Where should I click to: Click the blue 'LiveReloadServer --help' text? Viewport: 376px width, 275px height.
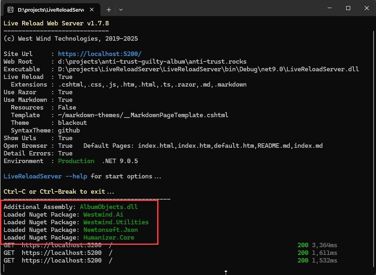45,176
